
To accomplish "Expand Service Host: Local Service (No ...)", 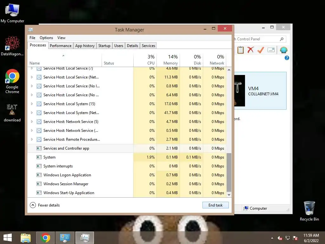I will [x=32, y=95].
